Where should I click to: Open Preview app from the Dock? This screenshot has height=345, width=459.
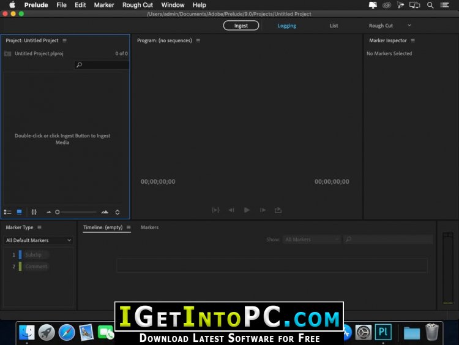[x=86, y=332]
